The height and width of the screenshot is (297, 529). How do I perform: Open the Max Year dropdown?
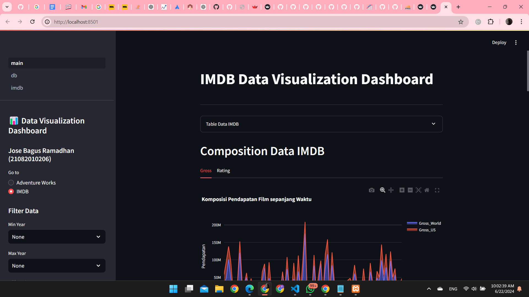pyautogui.click(x=57, y=266)
